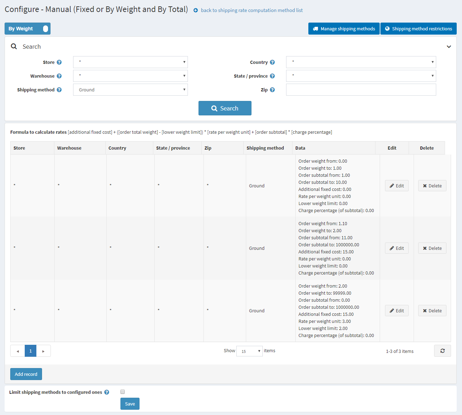Open the items per page dropdown

249,351
